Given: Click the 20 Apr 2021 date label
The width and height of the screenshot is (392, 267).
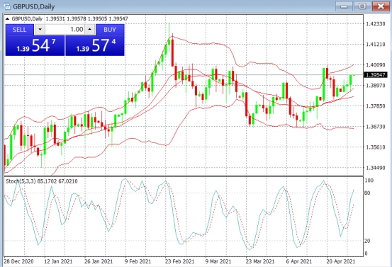Looking at the screenshot, I should 340,261.
